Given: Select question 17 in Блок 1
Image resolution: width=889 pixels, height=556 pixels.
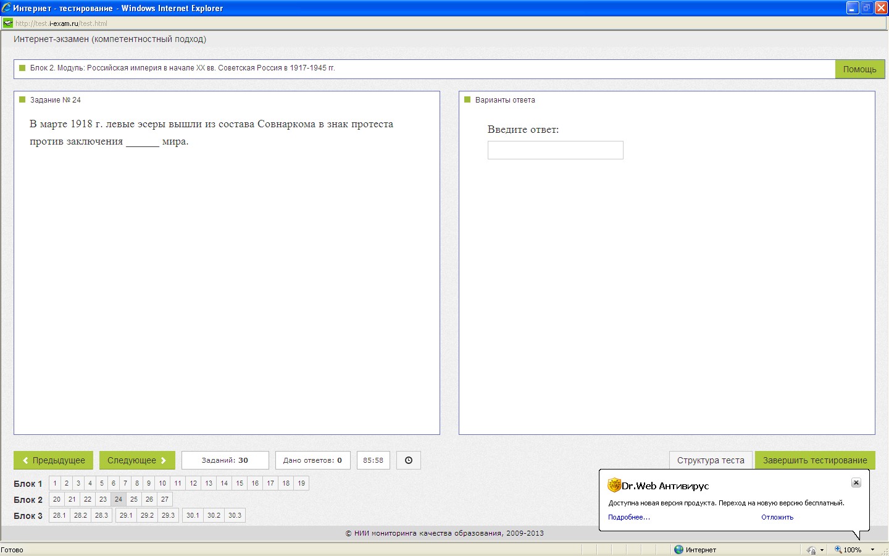Looking at the screenshot, I should (x=270, y=483).
